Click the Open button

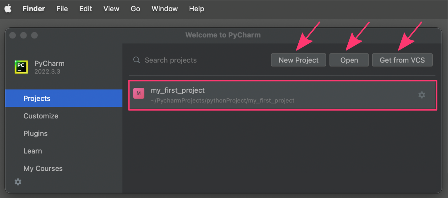pyautogui.click(x=349, y=60)
